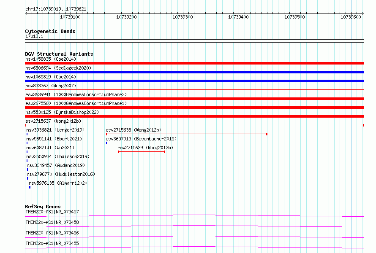
Task: Open esv2715638 (Wong2012b) variant label
Action: pos(134,130)
